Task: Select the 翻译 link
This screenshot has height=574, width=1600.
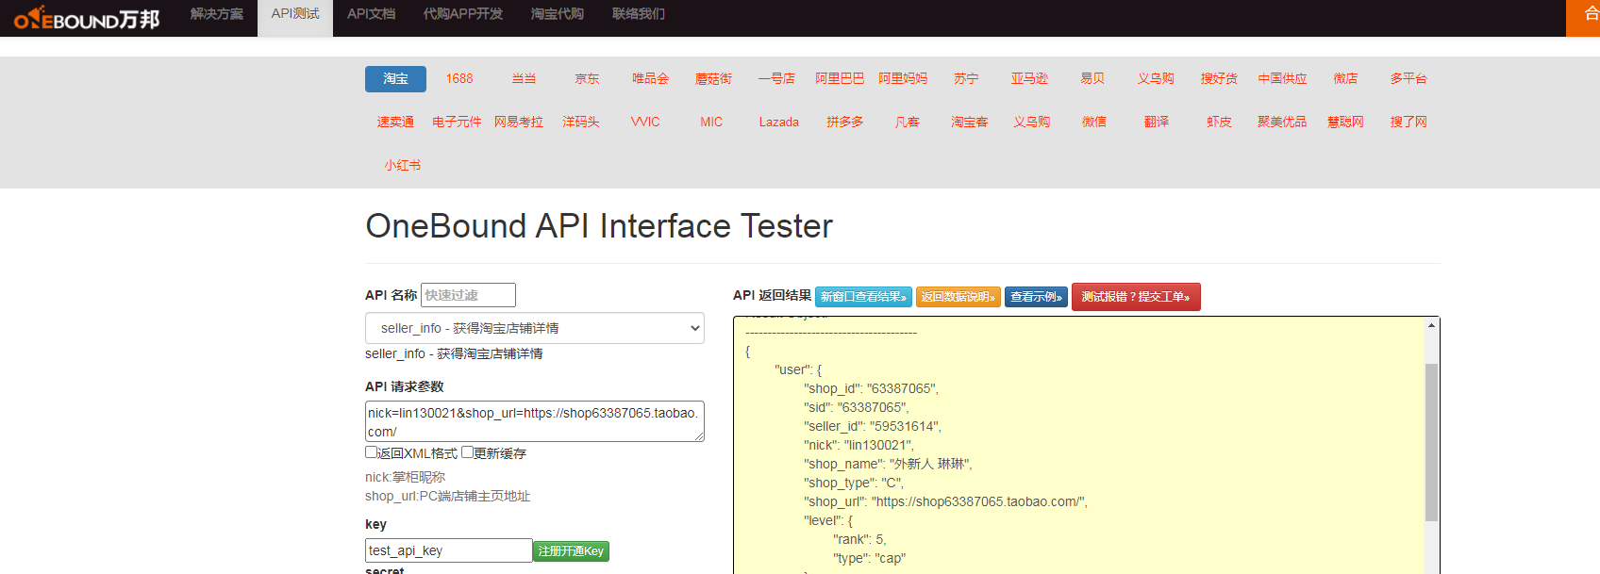Action: 1157,123
